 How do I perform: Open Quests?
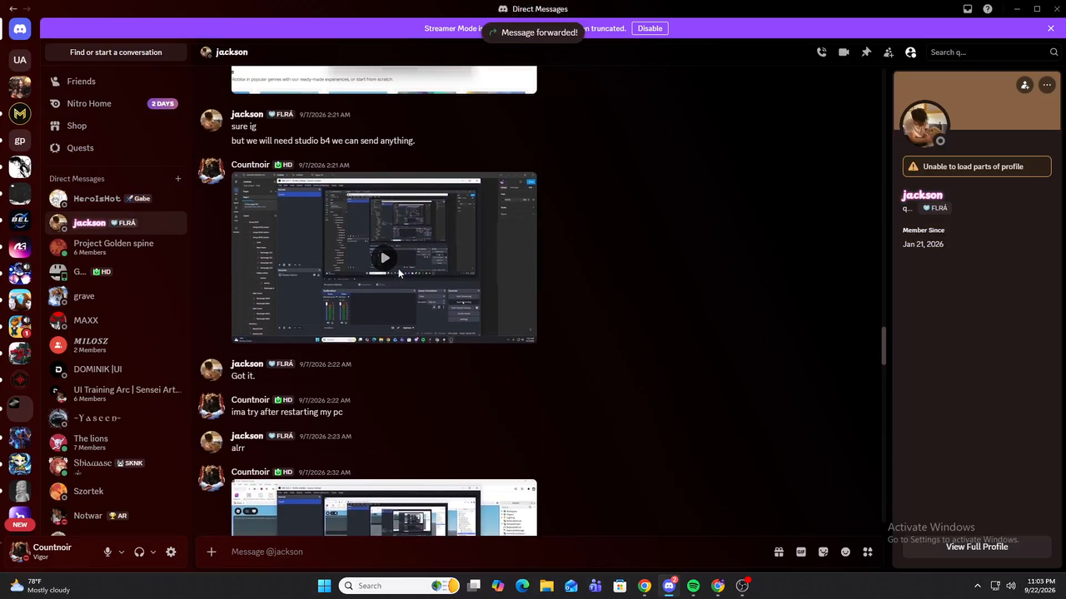(116, 148)
